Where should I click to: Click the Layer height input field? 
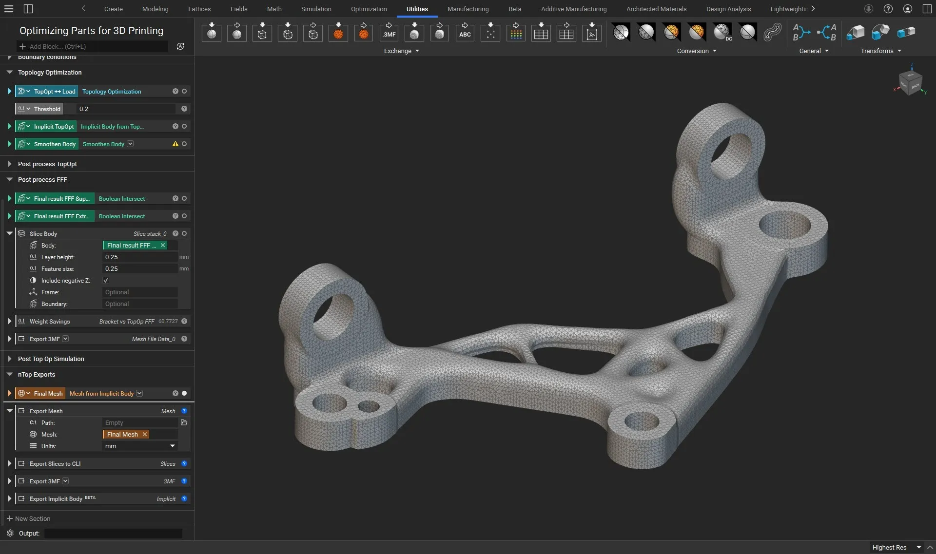click(x=140, y=257)
